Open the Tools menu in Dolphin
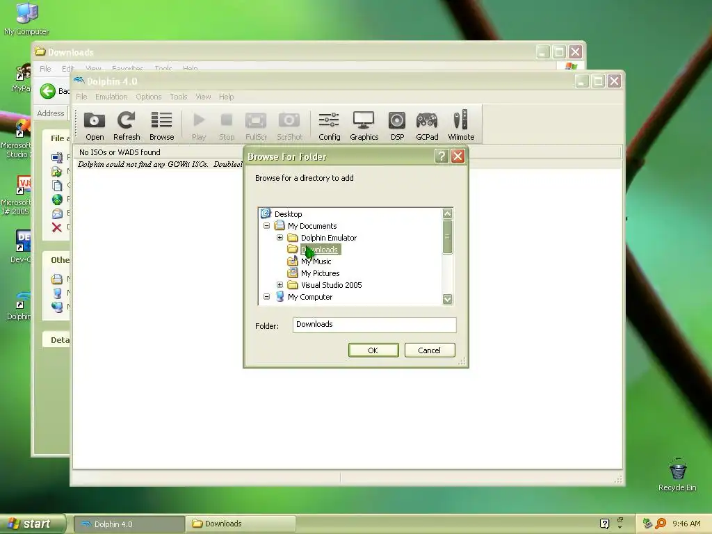 [x=179, y=97]
